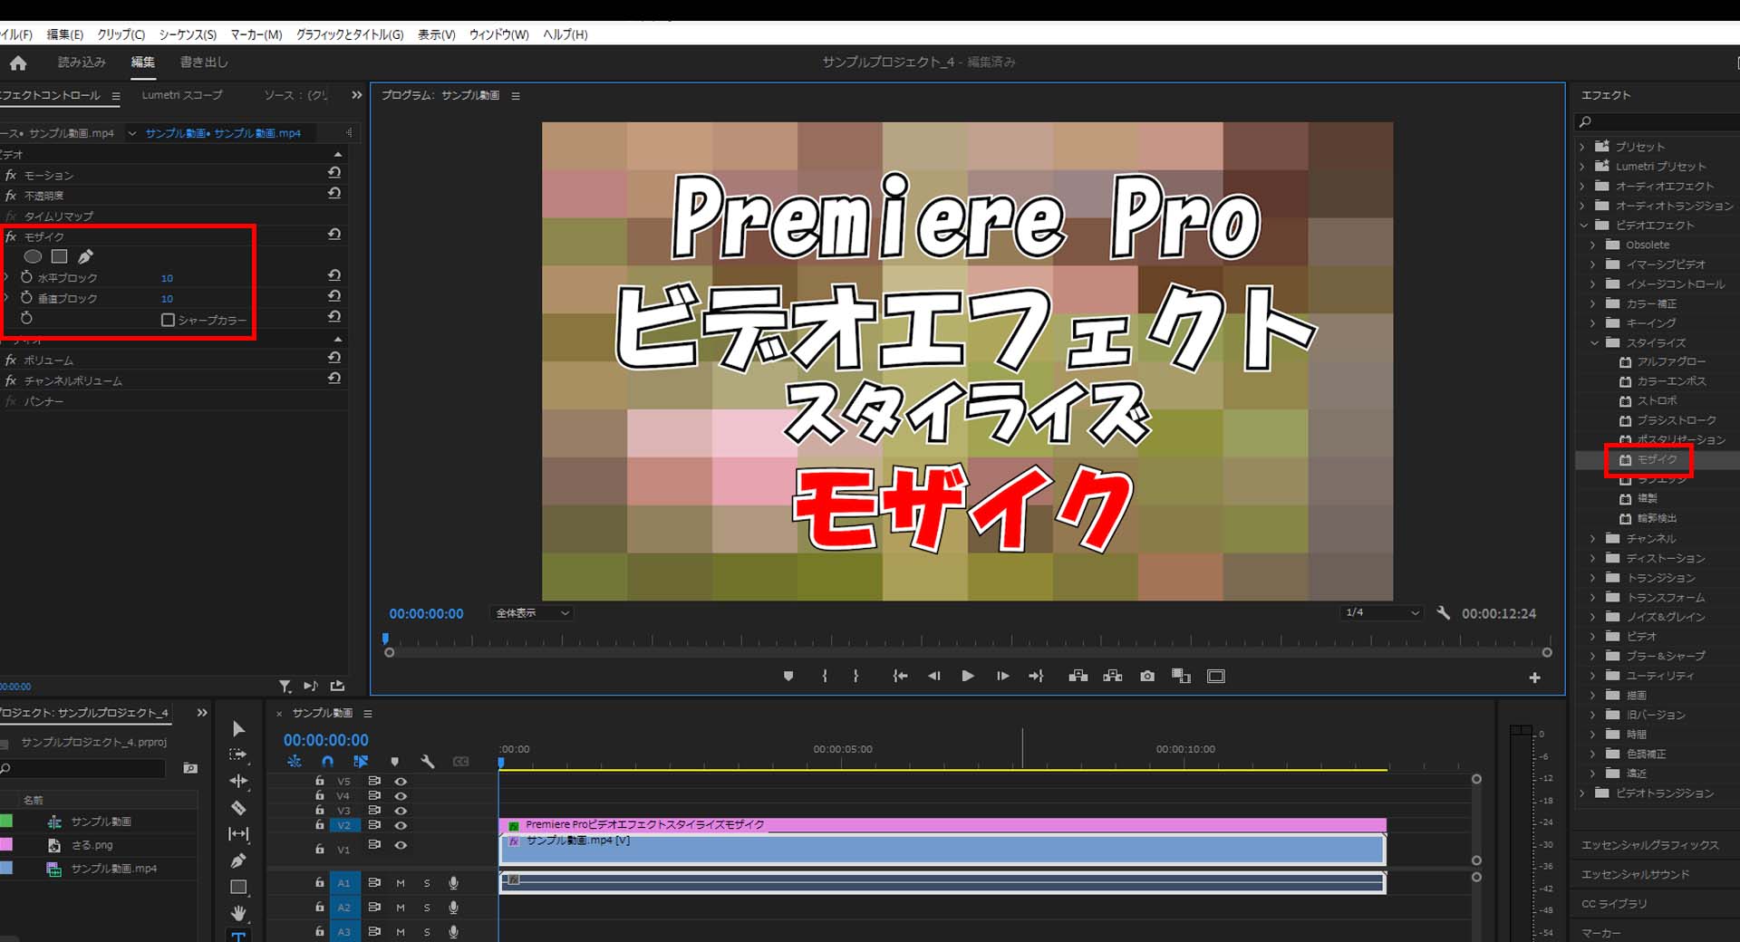Viewport: 1740px width, 942px height.
Task: Open the ウィンドウ(W) menu
Action: coord(499,34)
